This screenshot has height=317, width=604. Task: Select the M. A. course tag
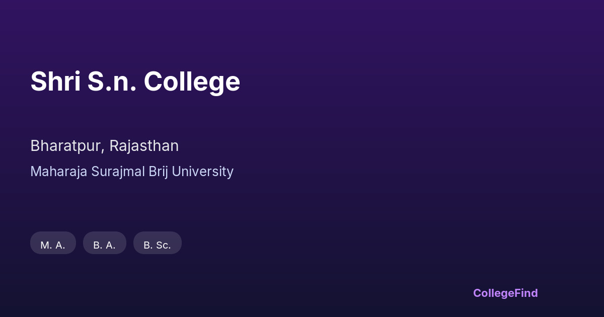53,245
